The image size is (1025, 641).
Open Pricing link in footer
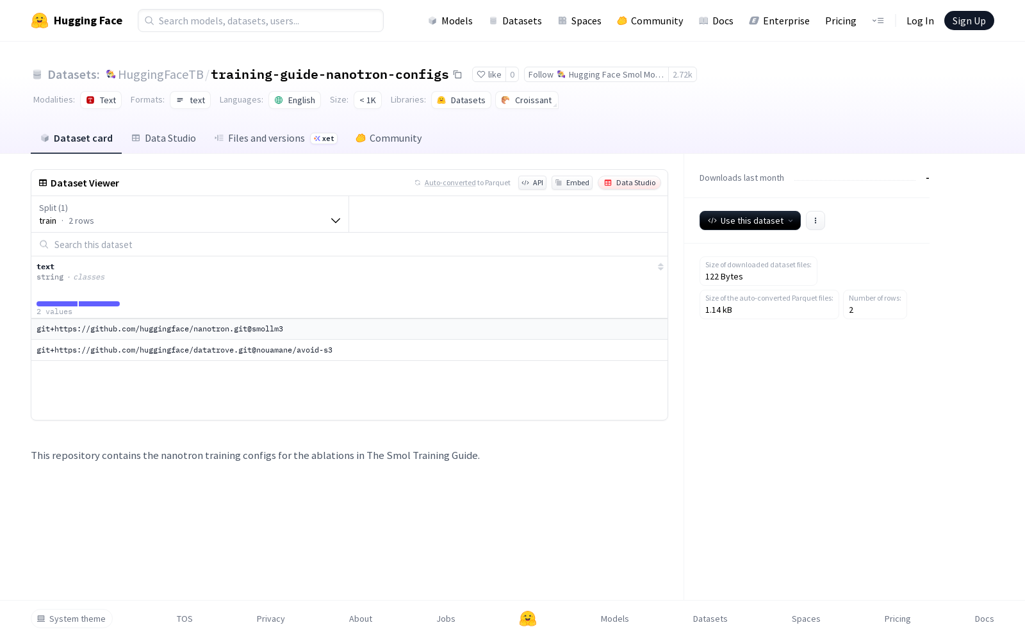pos(898,619)
